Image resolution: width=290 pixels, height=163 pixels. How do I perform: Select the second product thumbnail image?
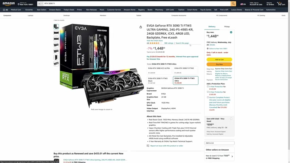tap(56, 33)
